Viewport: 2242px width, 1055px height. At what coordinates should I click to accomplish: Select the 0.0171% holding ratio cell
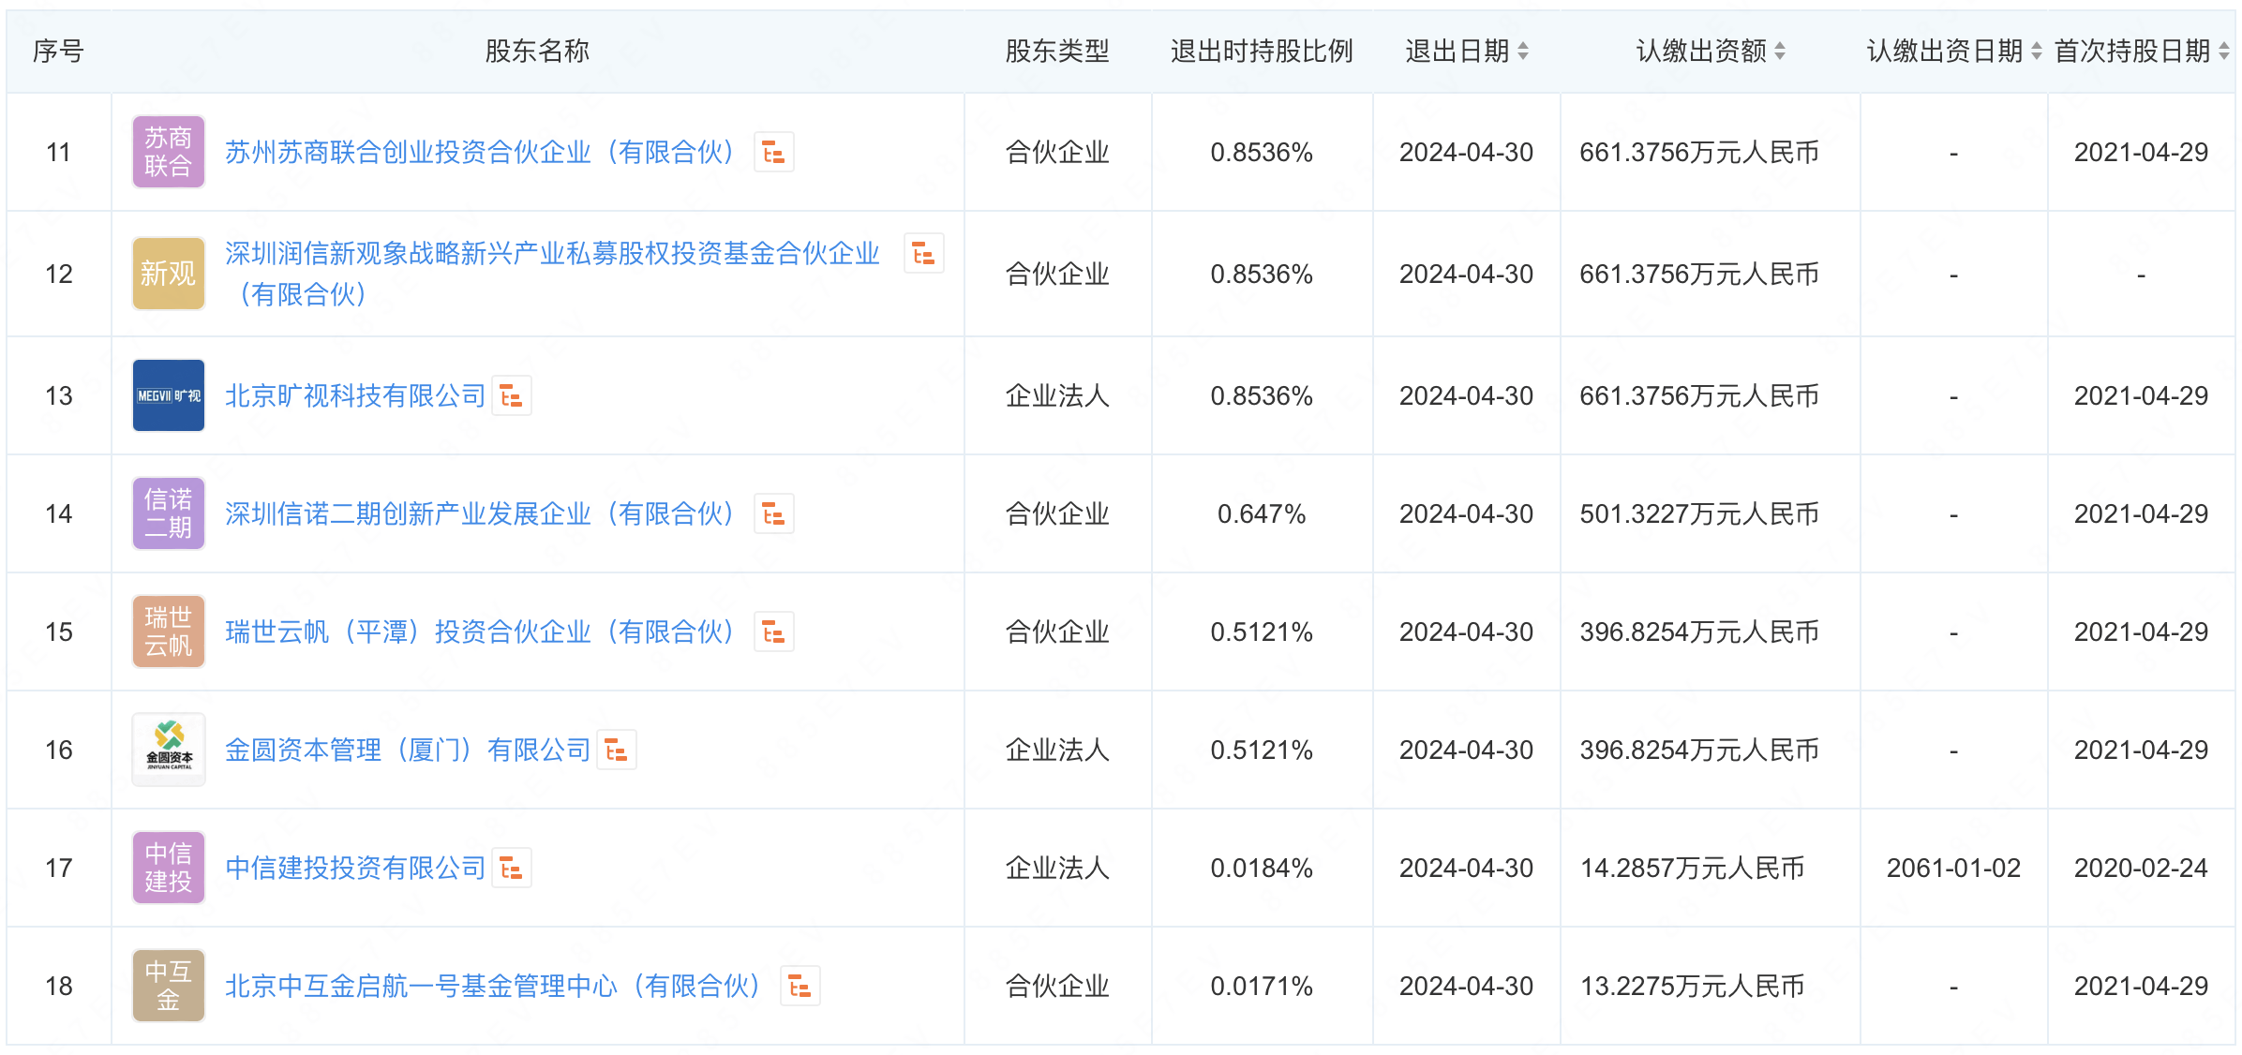pos(1262,987)
